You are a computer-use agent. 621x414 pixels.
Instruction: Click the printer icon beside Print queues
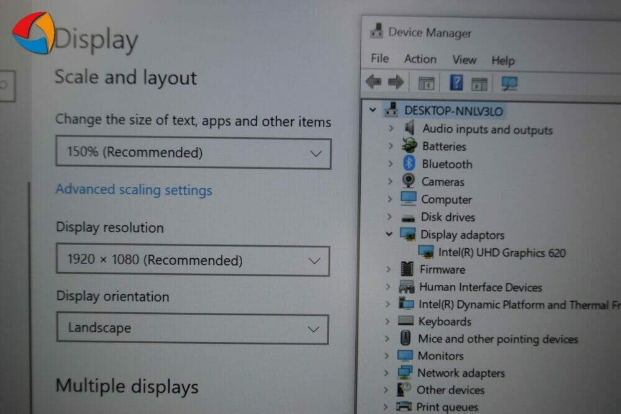click(x=404, y=406)
